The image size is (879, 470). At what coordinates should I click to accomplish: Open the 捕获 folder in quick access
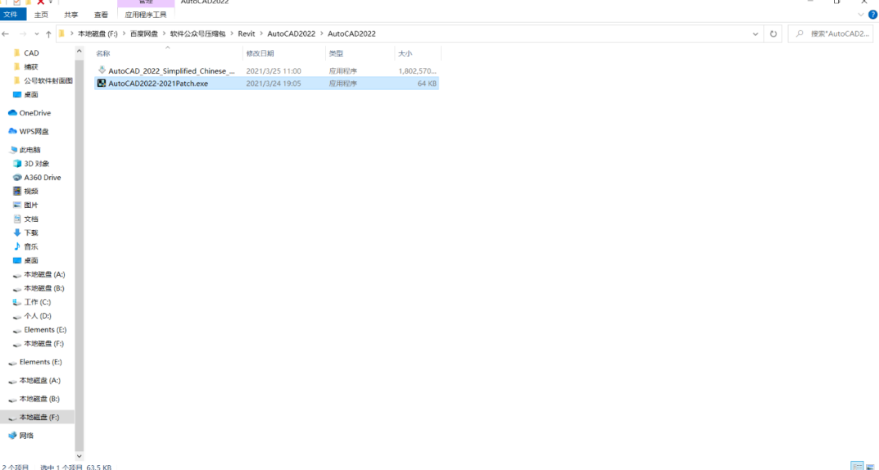(x=31, y=66)
